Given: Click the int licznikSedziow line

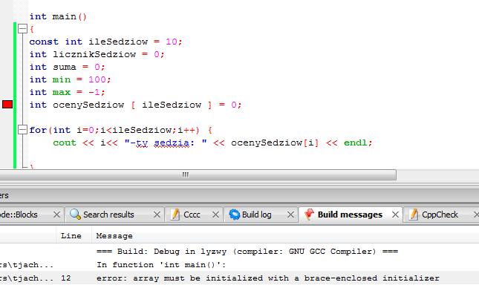Looking at the screenshot, I should 97,54.
